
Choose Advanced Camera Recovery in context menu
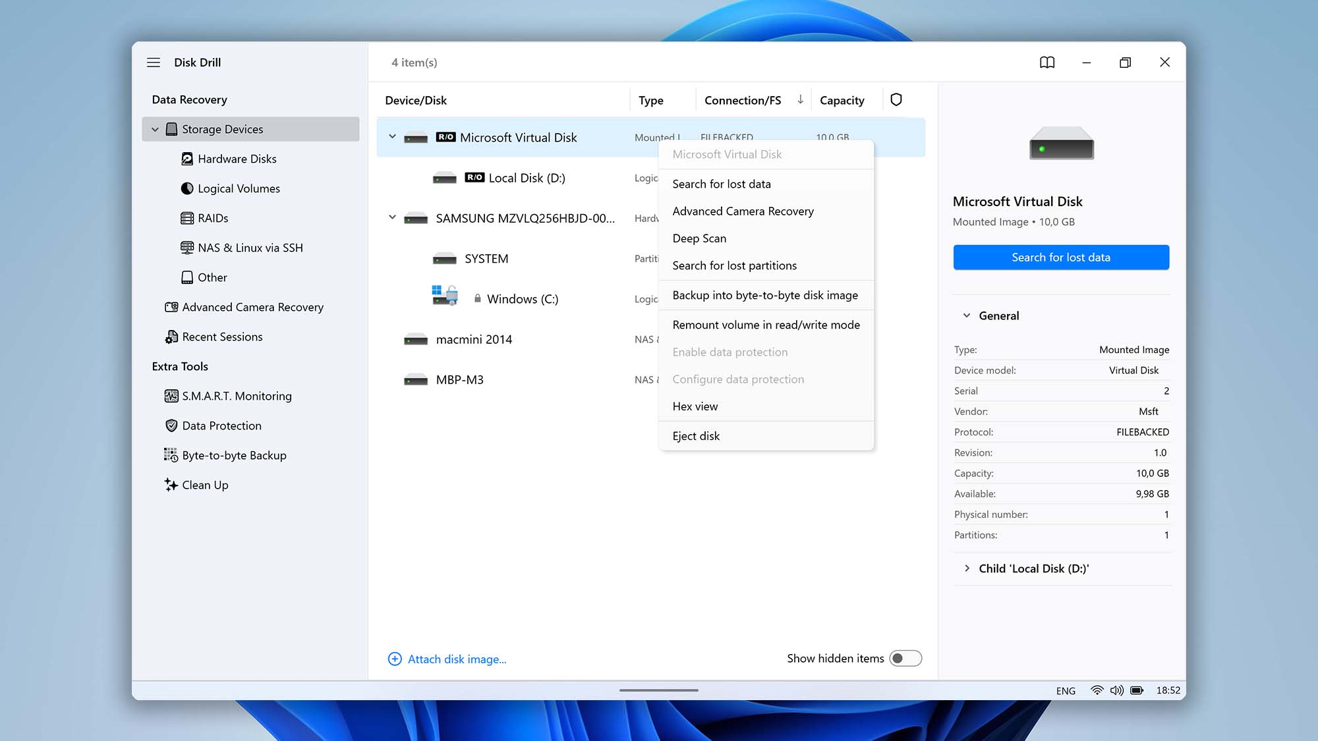tap(766, 211)
